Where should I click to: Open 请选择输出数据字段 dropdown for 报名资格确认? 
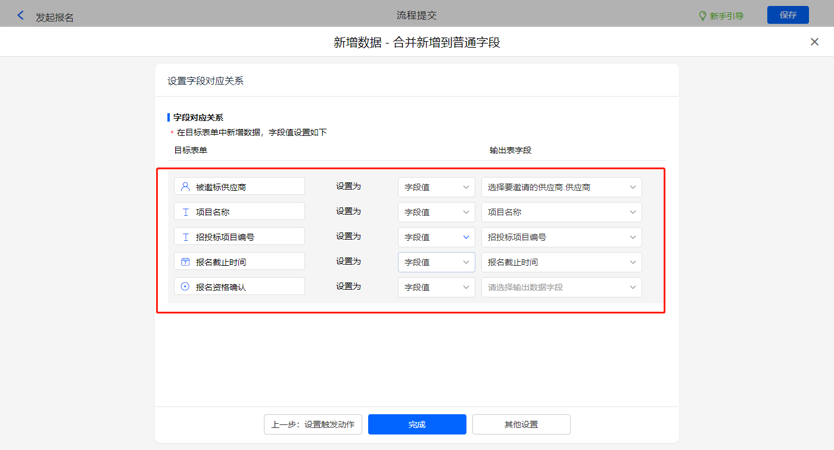tap(561, 287)
